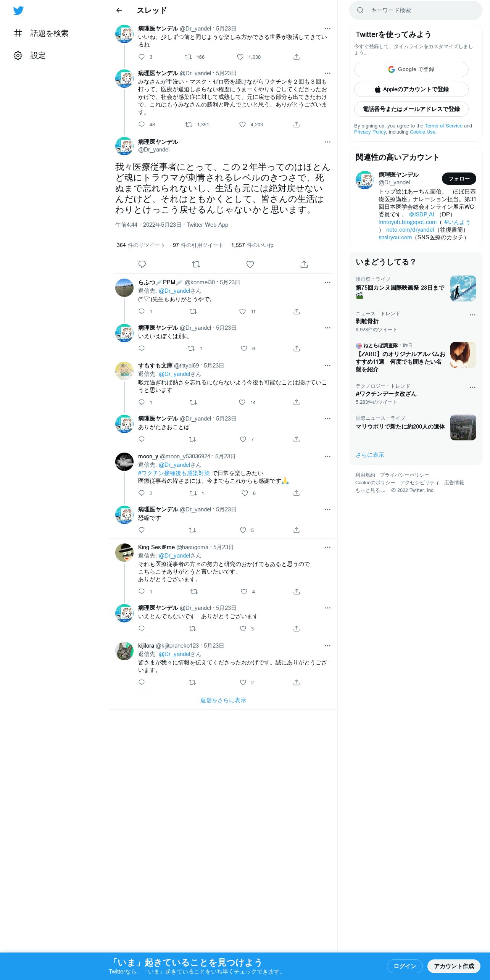Click the Twitter bird logo
The height and width of the screenshot is (980, 490).
coord(18,11)
